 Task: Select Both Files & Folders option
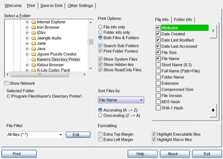coord(100,38)
